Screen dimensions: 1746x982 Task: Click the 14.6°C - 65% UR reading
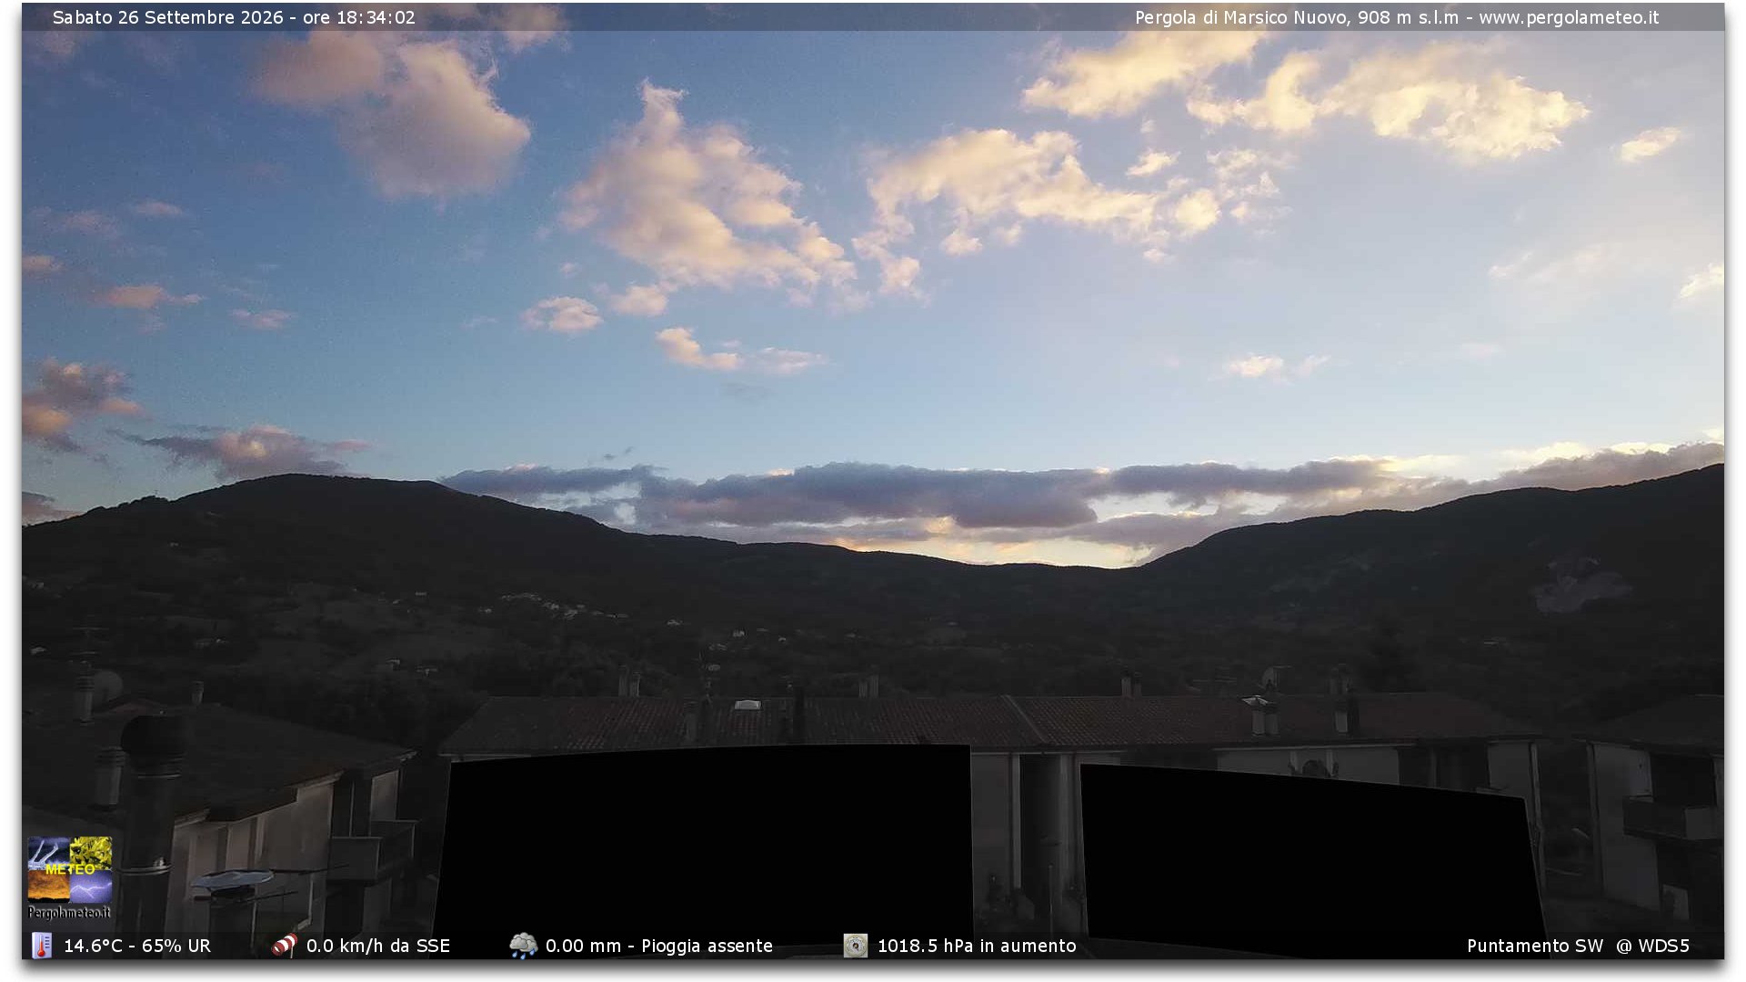[x=137, y=946]
